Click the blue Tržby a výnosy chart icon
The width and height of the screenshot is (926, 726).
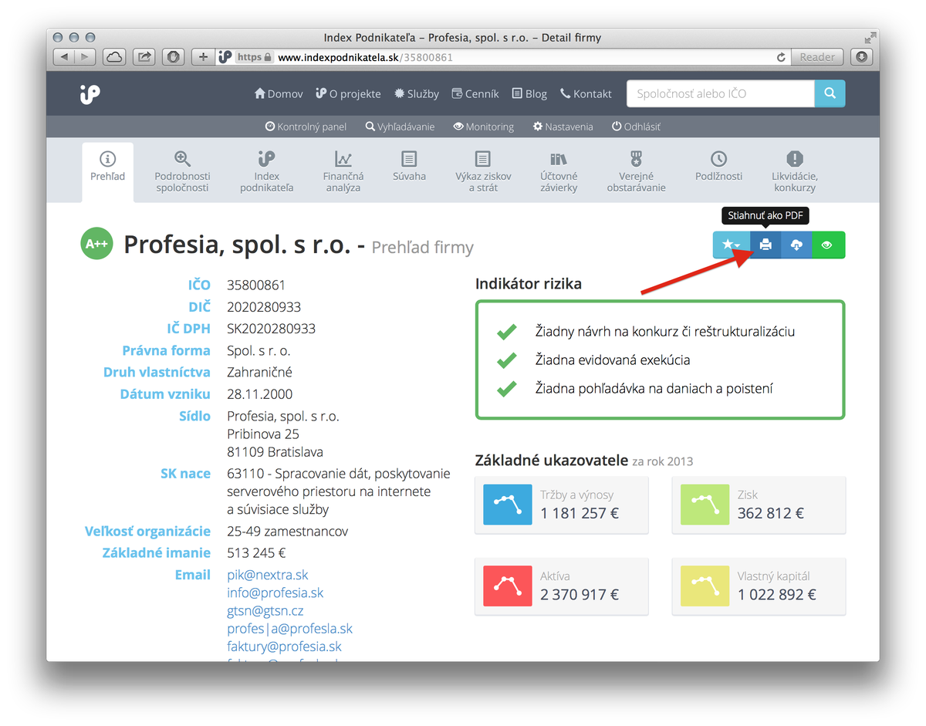[x=507, y=505]
